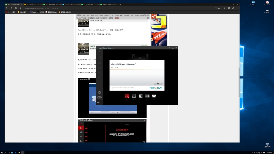Open the second bookmark with orange icon

pos(22,12)
